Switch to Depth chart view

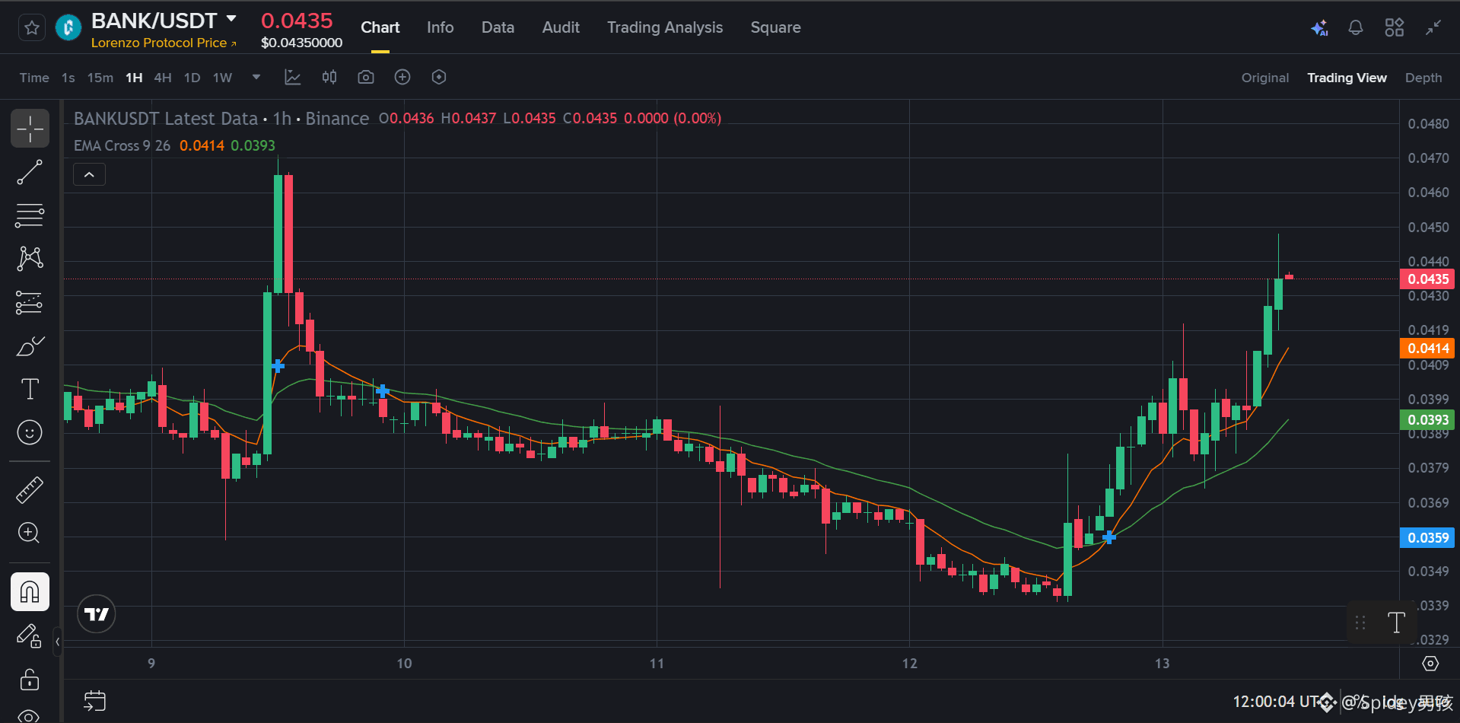point(1423,78)
